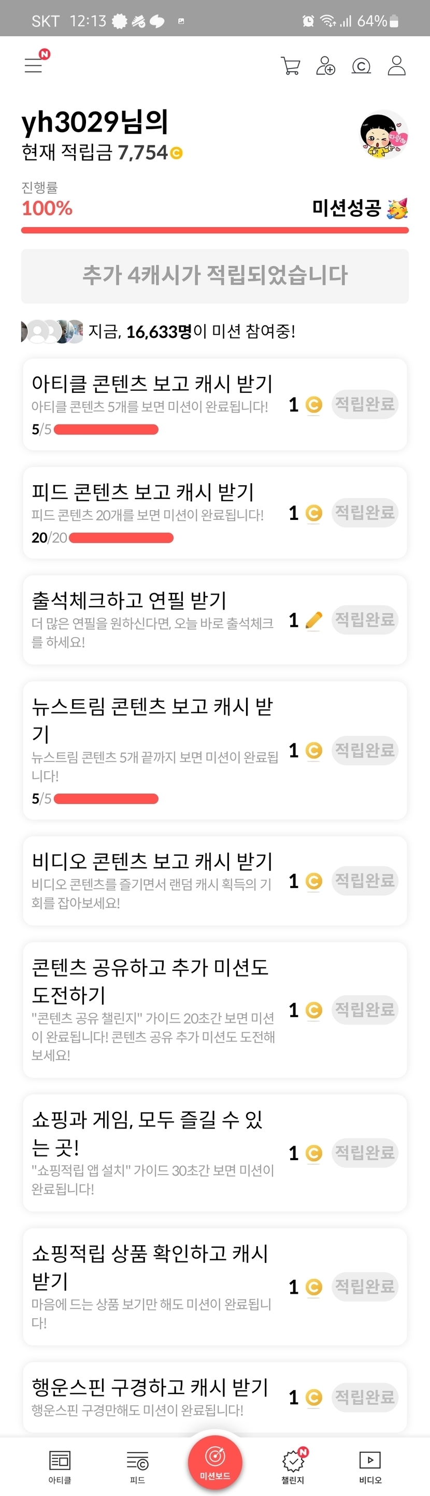The image size is (430, 1496).
Task: Tap the pencil icon on 출석체크 mission
Action: pyautogui.click(x=313, y=620)
